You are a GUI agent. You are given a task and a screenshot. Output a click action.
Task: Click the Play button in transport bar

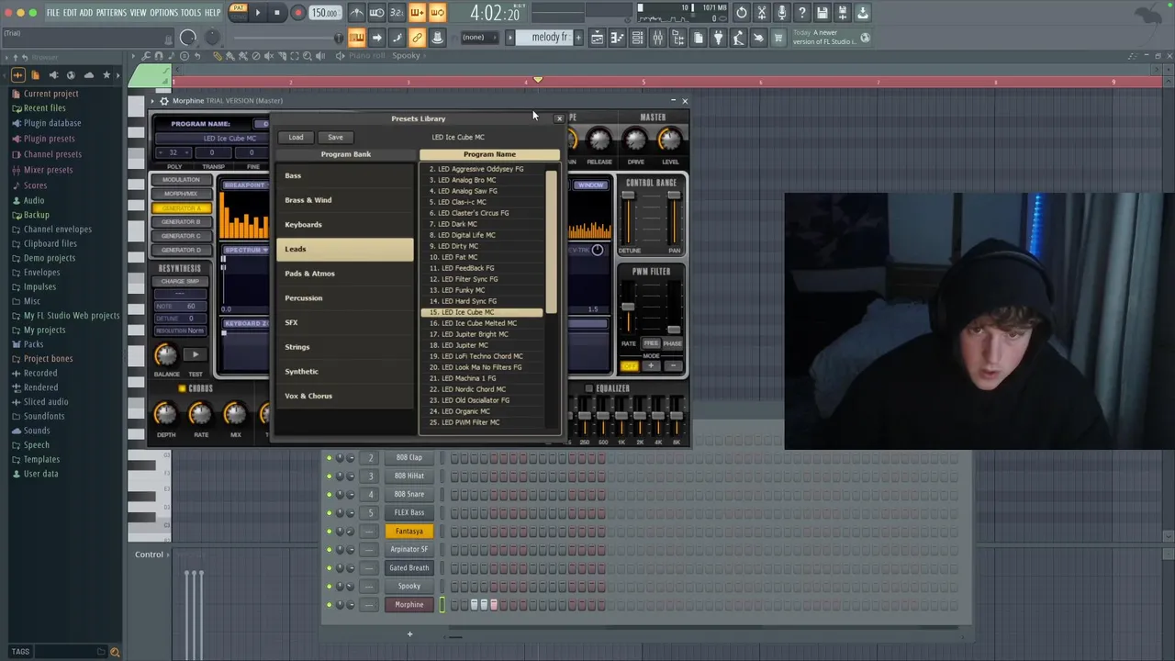click(x=257, y=13)
